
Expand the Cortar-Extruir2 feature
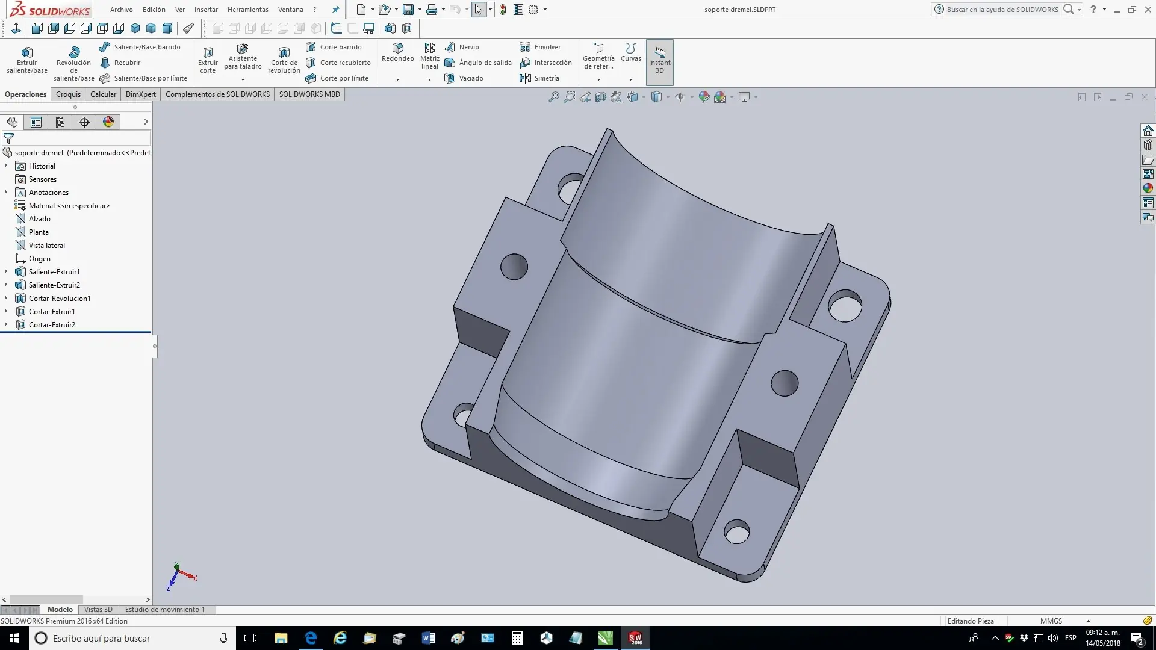coord(6,325)
